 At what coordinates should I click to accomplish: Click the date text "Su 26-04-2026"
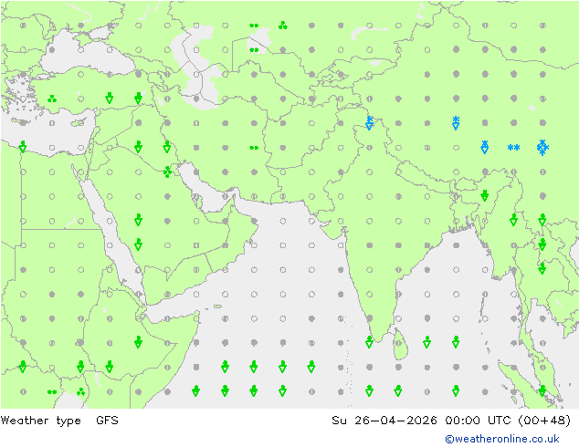pos(384,421)
